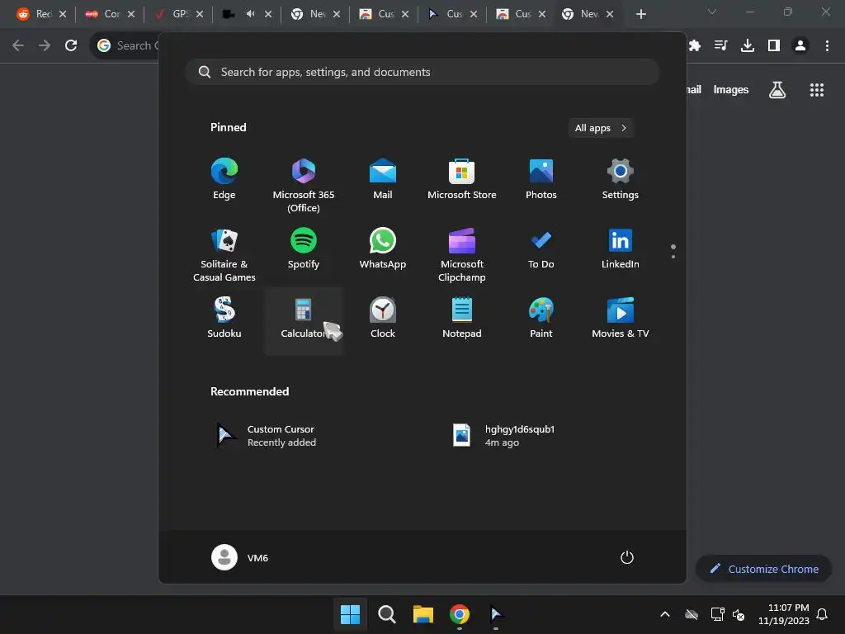Open Notepad from pinned apps
The image size is (845, 634).
point(462,319)
